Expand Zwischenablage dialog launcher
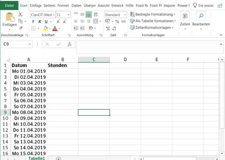This screenshot has height=160, width=225. point(27,35)
